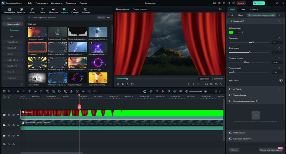Disable the Хромакей toggle
Image resolution: width=286 pixels, height=154 pixels.
pyautogui.click(x=231, y=21)
